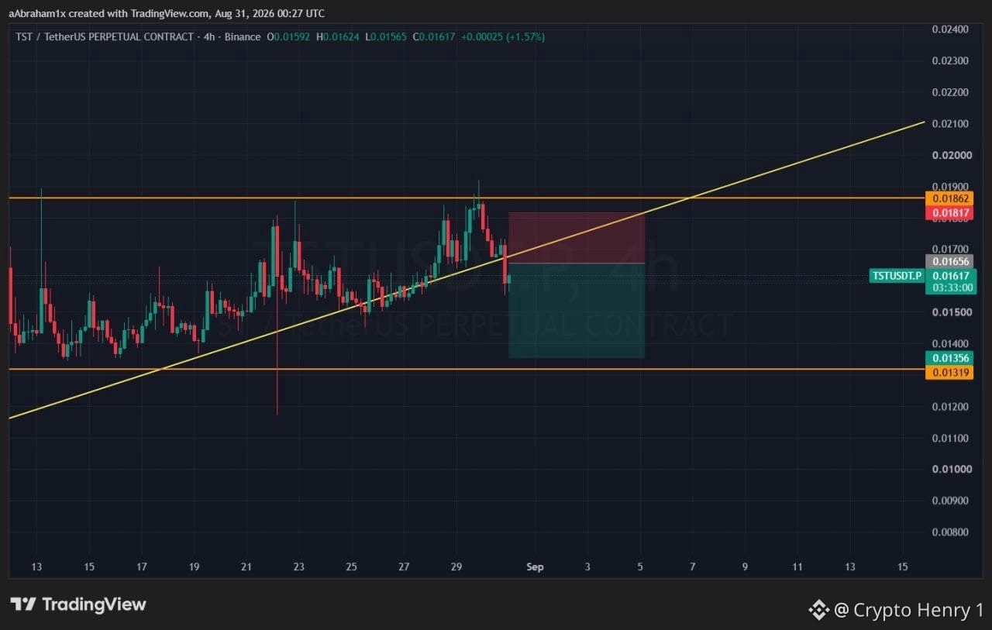Click the green 0.01617 current price label

[952, 276]
